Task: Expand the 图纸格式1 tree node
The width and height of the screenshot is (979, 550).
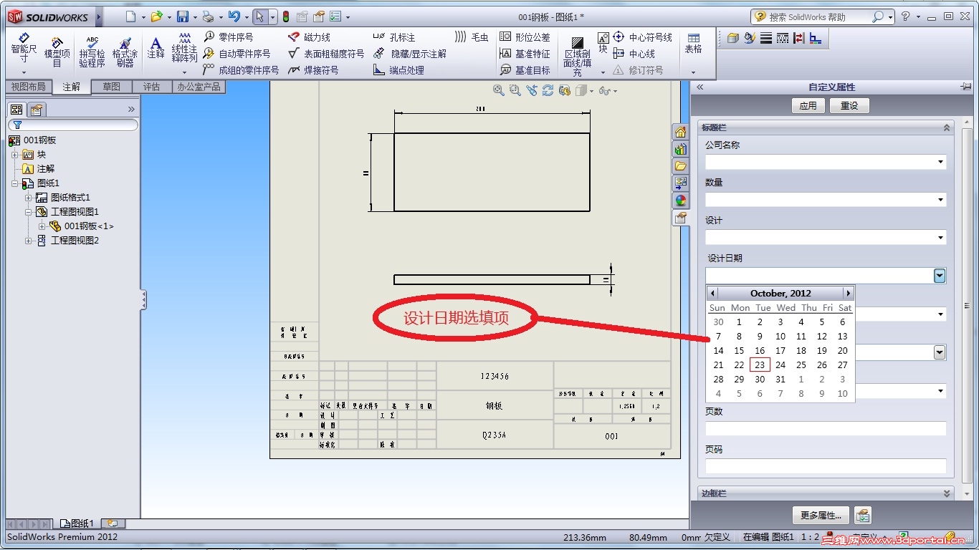Action: (29, 198)
